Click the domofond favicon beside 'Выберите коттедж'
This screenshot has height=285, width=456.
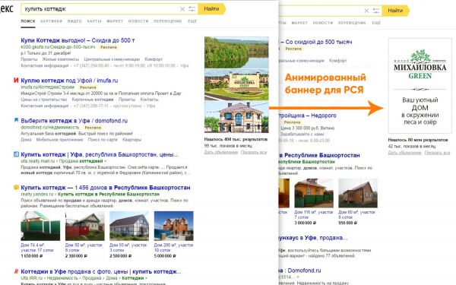[x=16, y=120]
